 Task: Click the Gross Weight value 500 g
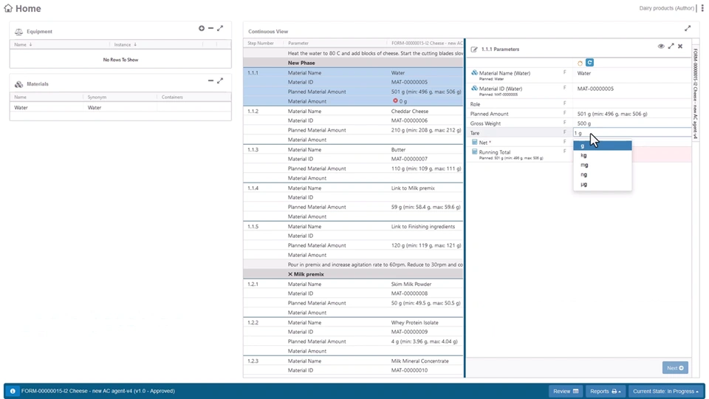coord(583,123)
